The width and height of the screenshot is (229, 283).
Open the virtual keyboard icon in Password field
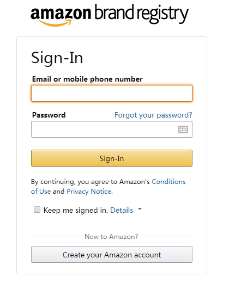pyautogui.click(x=183, y=130)
